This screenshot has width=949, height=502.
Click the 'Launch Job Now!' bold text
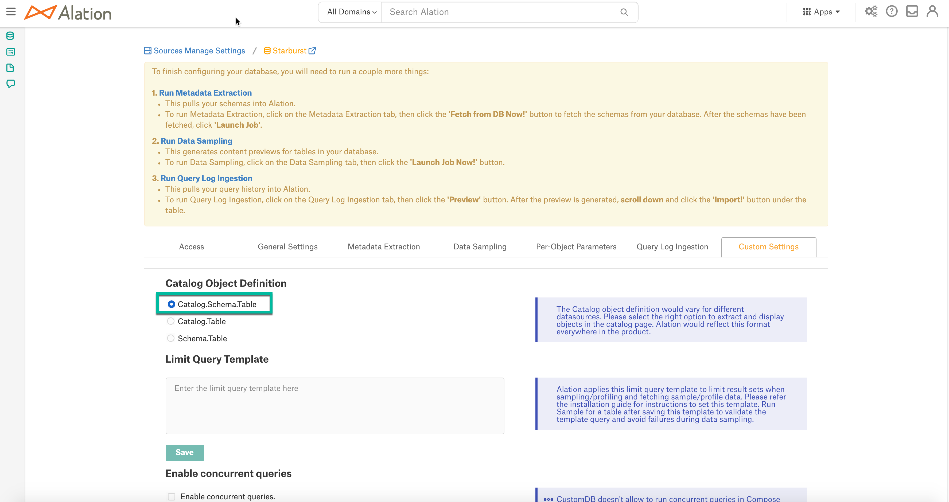pyautogui.click(x=444, y=162)
